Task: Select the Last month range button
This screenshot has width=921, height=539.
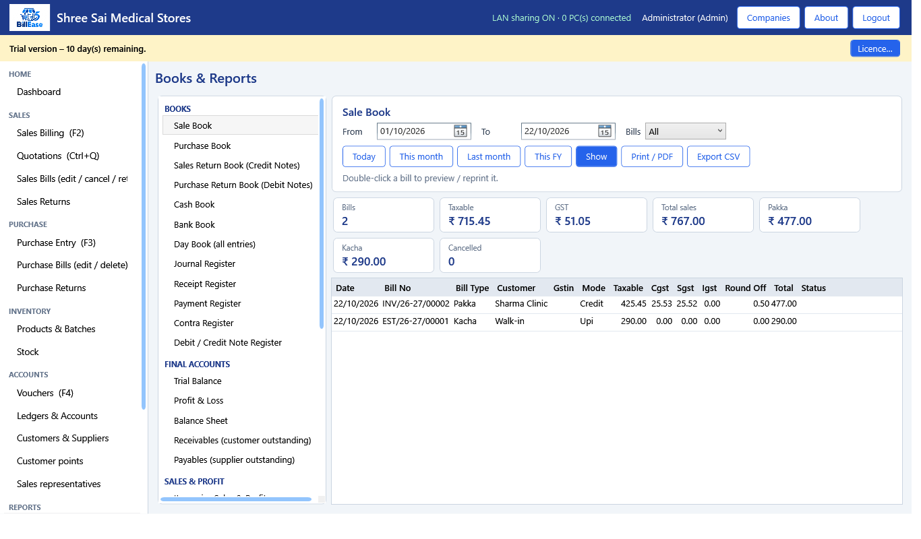Action: coord(489,156)
